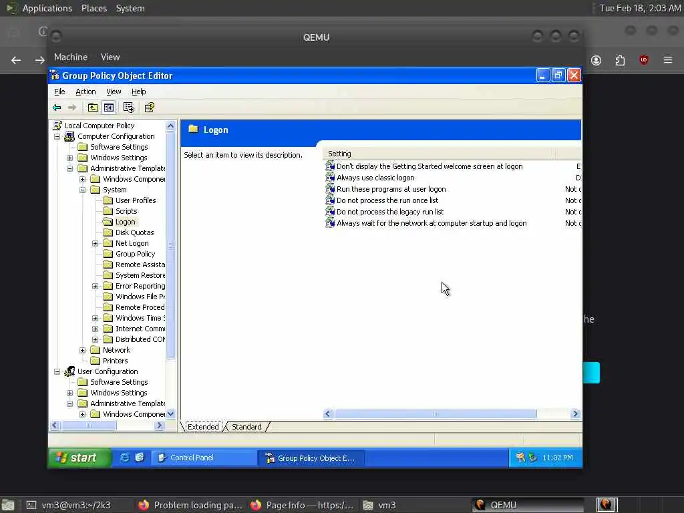The width and height of the screenshot is (684, 513).
Task: Click the Back arrow in Group Policy toolbar
Action: pos(57,108)
